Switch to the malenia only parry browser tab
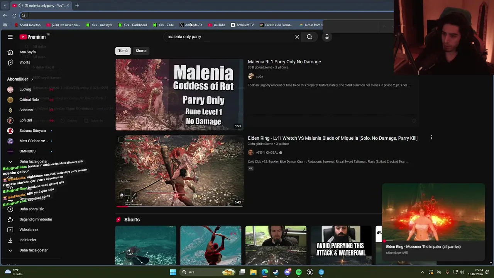 pos(41,5)
